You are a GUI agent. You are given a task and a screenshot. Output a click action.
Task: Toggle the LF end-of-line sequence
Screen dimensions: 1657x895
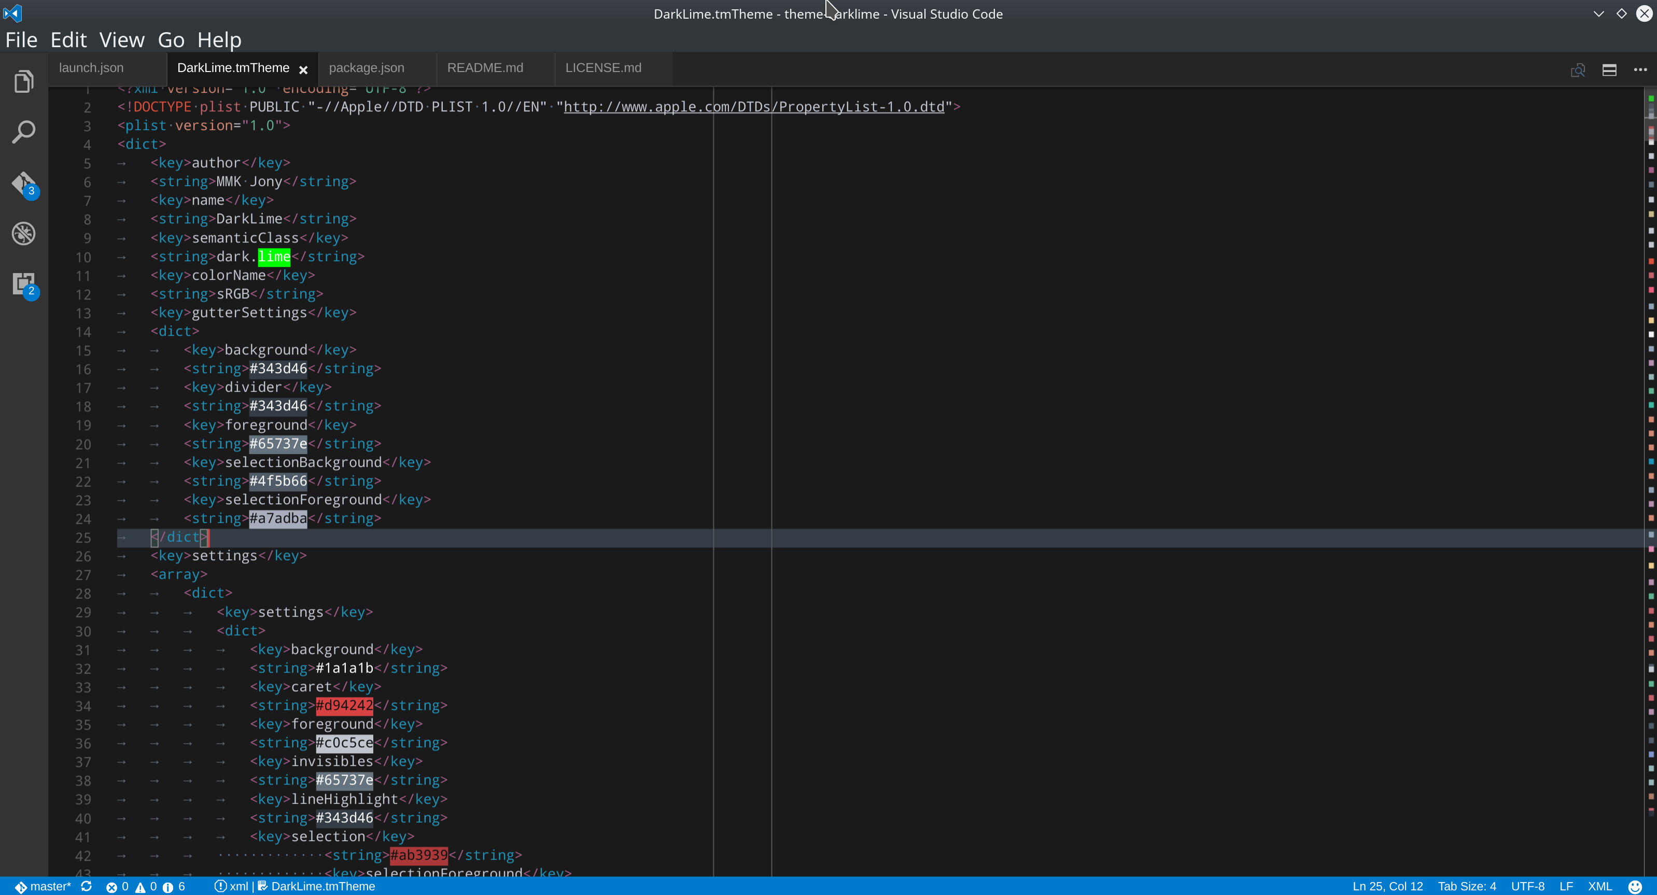tap(1566, 886)
